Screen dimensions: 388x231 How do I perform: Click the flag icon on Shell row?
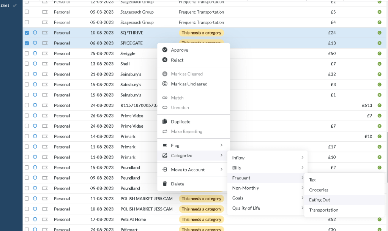click(45, 64)
